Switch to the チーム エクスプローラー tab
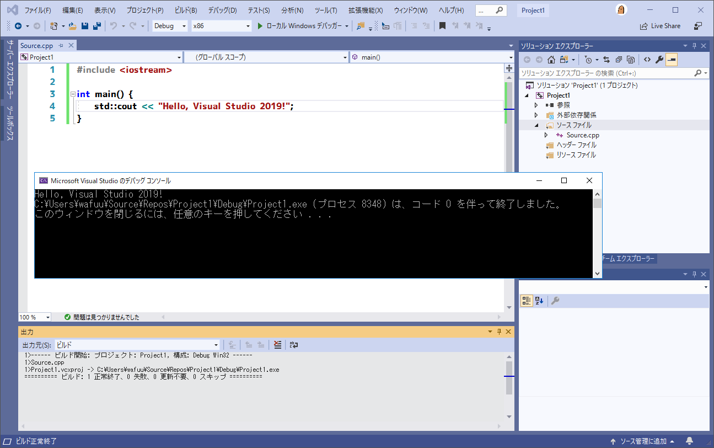Image resolution: width=714 pixels, height=448 pixels. tap(630, 258)
